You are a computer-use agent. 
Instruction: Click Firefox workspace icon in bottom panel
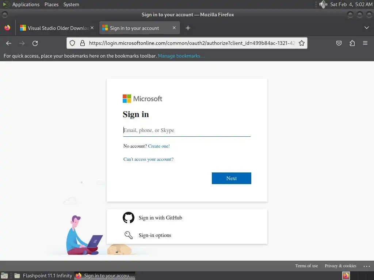(346, 276)
